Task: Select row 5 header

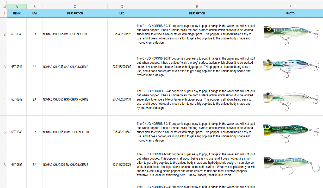Action: click(x=3, y=132)
